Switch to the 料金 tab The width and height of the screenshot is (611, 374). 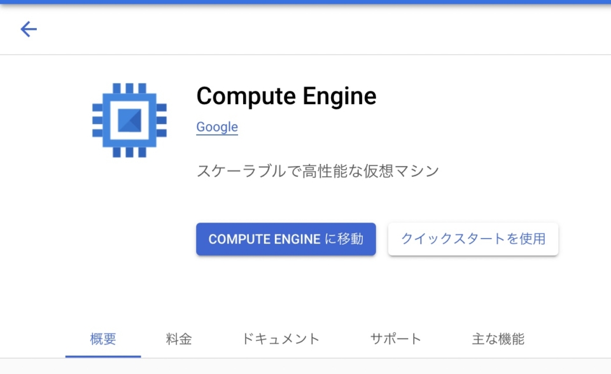(x=179, y=339)
